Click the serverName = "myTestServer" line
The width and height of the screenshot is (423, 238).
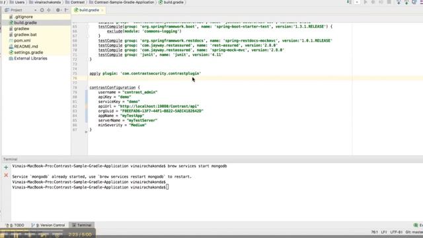[128, 120]
